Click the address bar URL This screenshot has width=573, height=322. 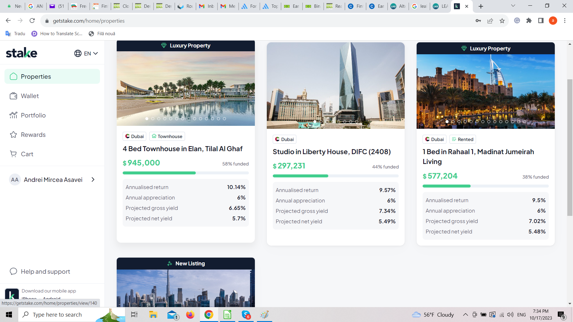[x=89, y=21]
